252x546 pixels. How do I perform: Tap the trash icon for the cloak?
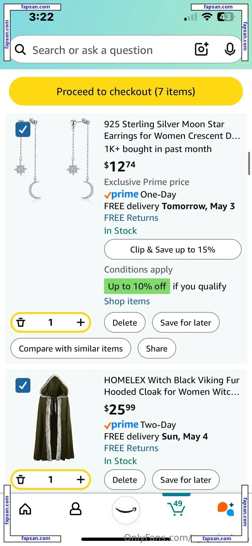[x=21, y=480]
